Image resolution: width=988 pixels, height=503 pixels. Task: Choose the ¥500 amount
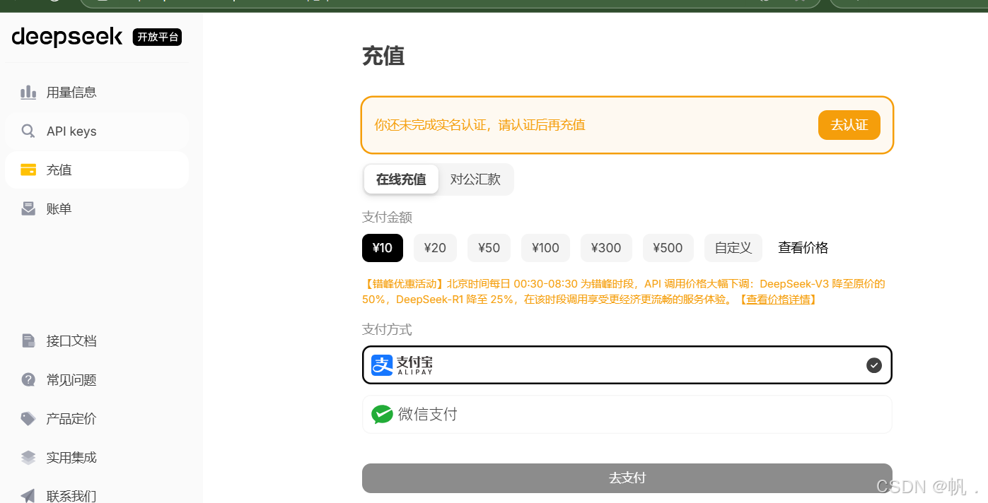668,248
